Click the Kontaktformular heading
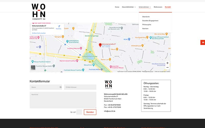205x128 pixels. click(x=40, y=81)
